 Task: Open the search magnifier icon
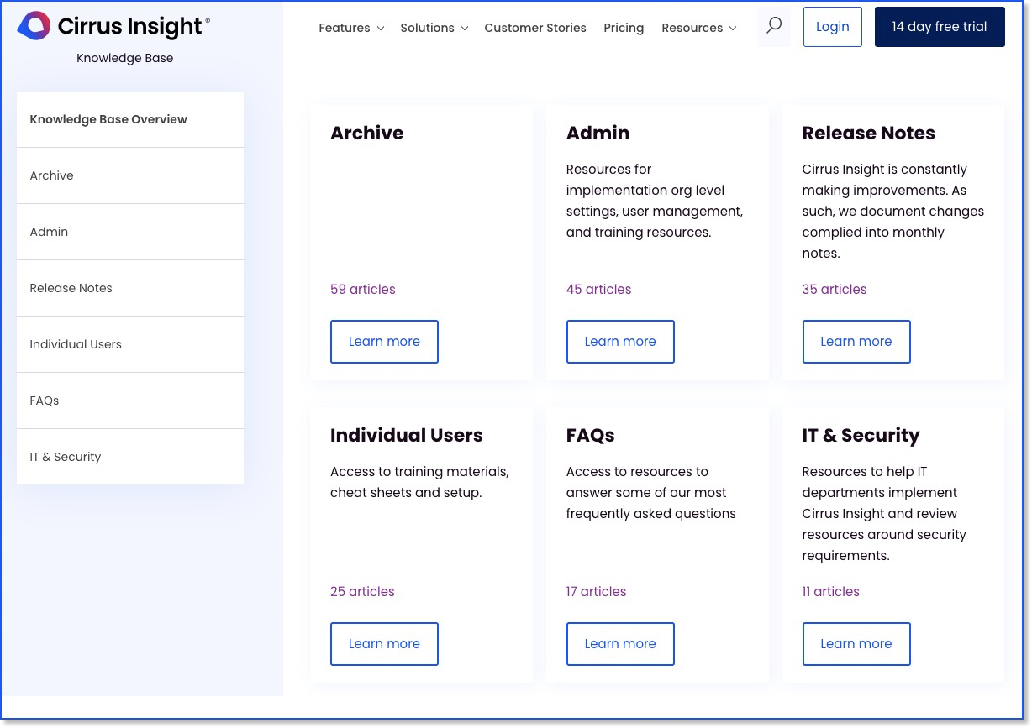coord(774,26)
